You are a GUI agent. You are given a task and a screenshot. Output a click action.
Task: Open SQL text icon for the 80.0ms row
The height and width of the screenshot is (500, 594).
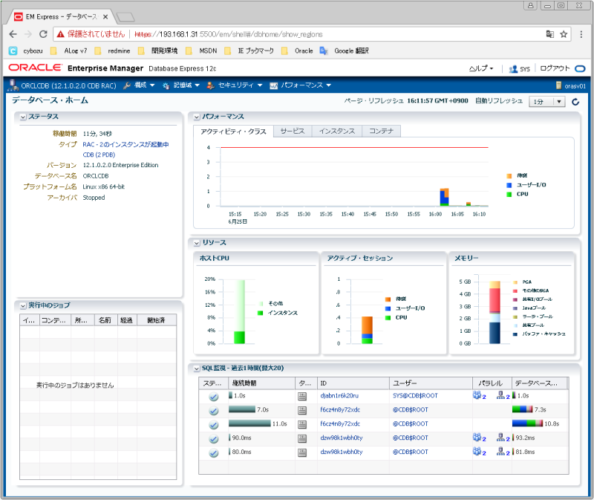coord(302,452)
